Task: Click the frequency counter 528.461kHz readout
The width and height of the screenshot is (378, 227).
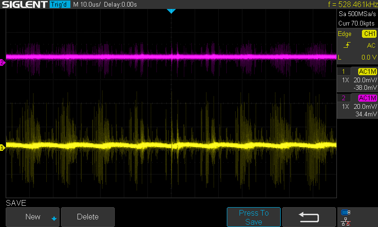Action: point(352,4)
